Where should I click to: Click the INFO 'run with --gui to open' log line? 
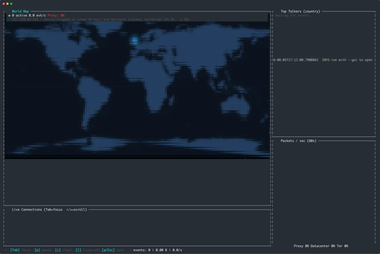pyautogui.click(x=323, y=60)
